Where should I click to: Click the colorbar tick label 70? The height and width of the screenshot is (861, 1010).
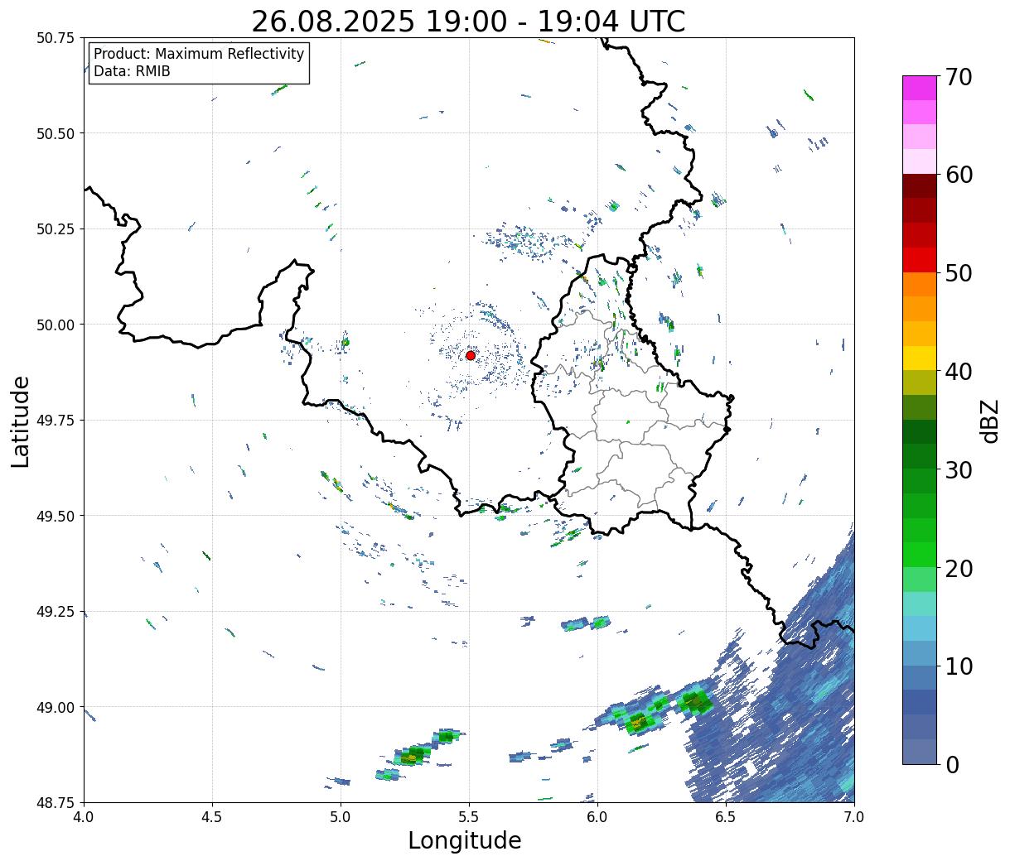(958, 77)
